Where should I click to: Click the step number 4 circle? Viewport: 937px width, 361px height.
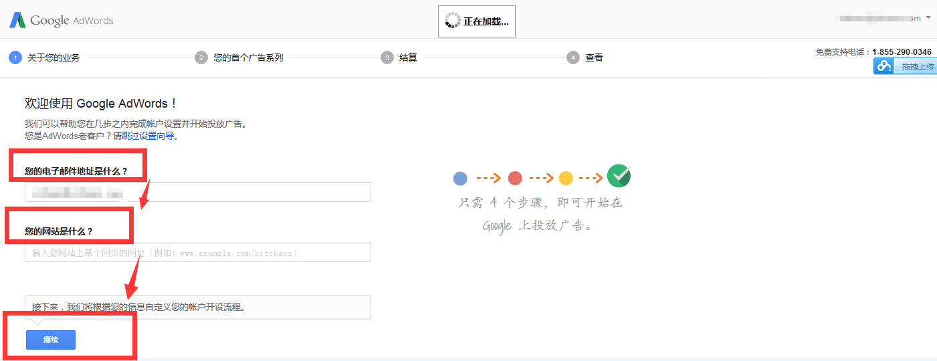pyautogui.click(x=573, y=57)
